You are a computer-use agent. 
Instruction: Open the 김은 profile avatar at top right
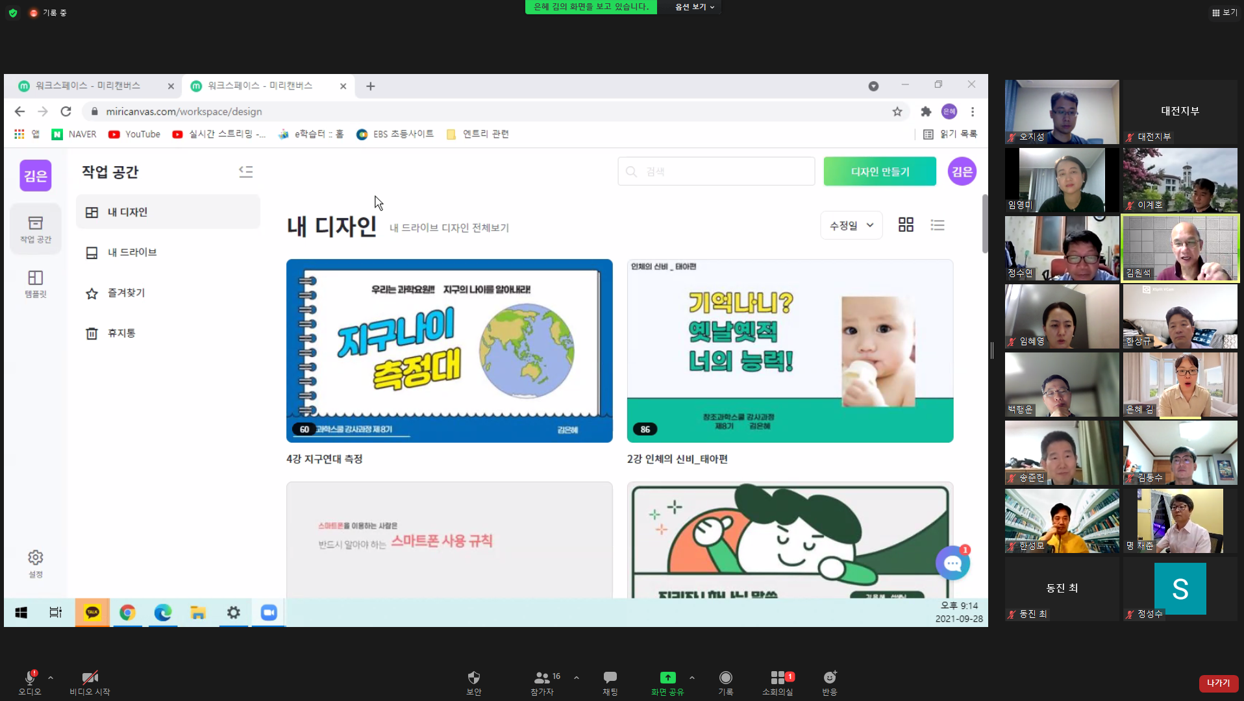[962, 171]
